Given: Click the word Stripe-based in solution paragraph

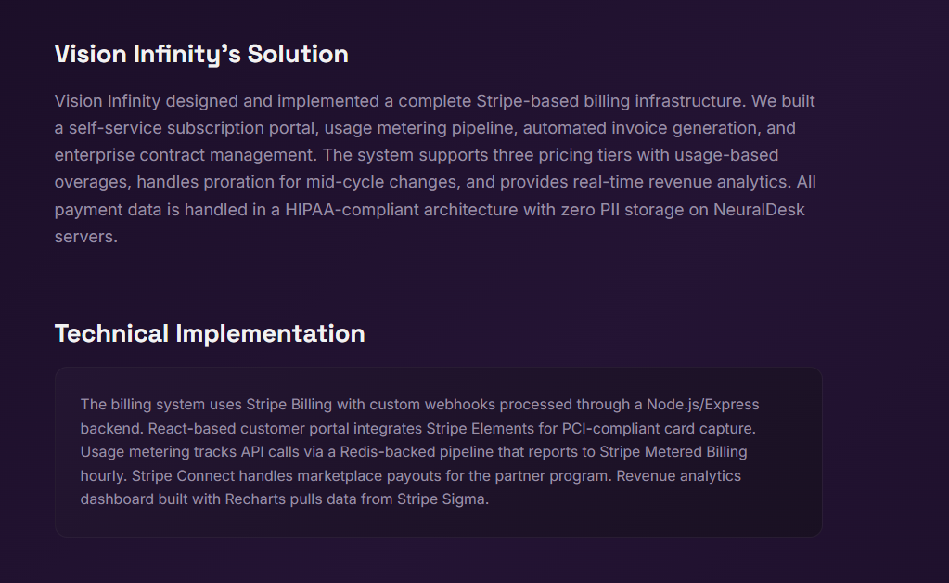Looking at the screenshot, I should click(x=527, y=100).
